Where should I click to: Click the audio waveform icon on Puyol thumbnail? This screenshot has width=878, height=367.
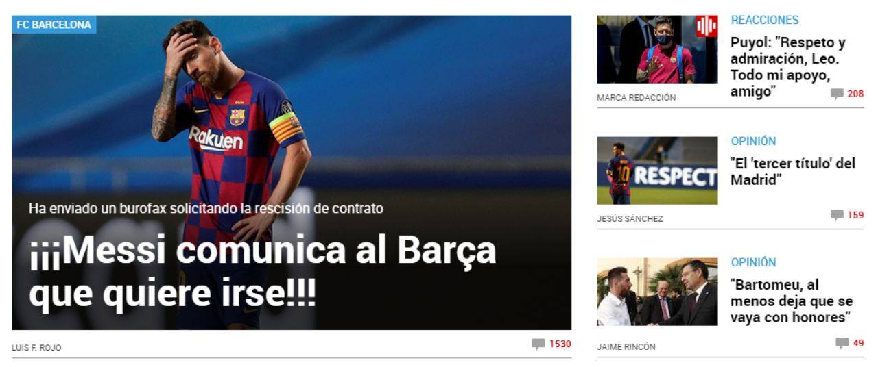coord(707,27)
